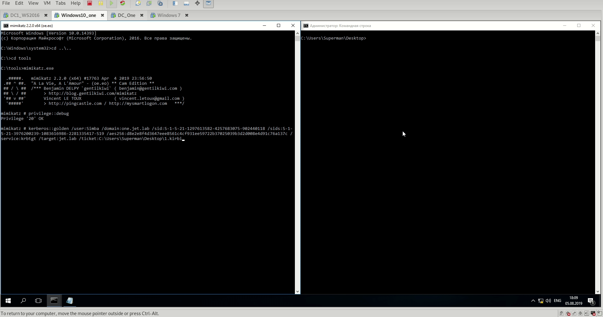Open the Windows Start menu
This screenshot has height=317, width=603.
coord(8,301)
